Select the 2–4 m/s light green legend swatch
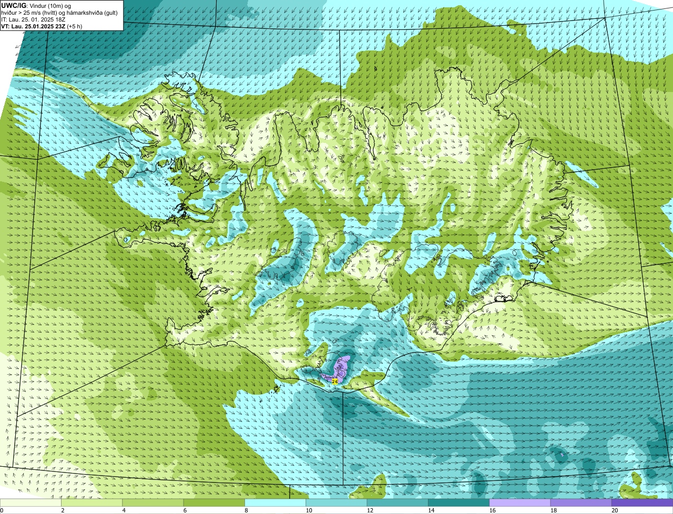673x514 pixels. pyautogui.click(x=91, y=503)
